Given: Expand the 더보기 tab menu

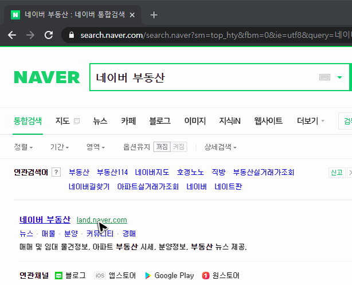Looking at the screenshot, I should tap(311, 121).
